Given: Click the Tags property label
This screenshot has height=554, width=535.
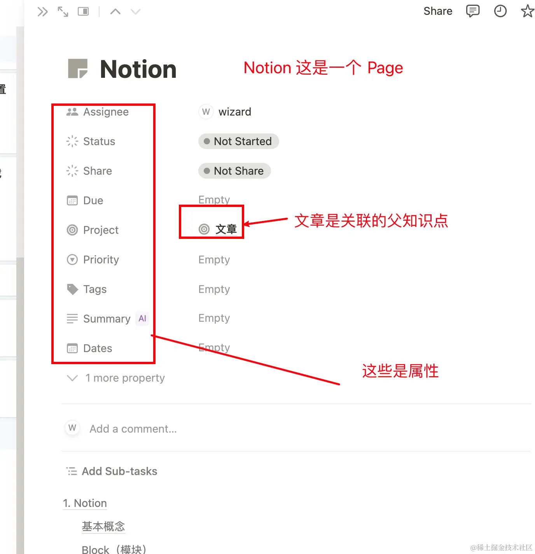Looking at the screenshot, I should tap(95, 289).
